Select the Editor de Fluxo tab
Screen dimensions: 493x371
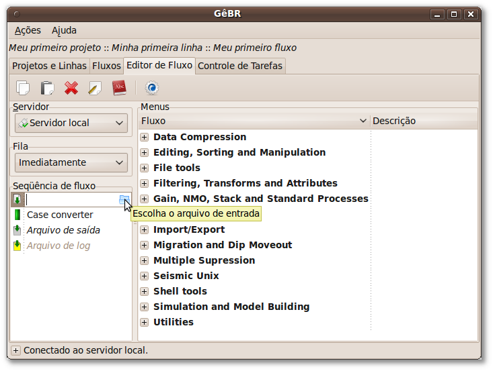(159, 65)
